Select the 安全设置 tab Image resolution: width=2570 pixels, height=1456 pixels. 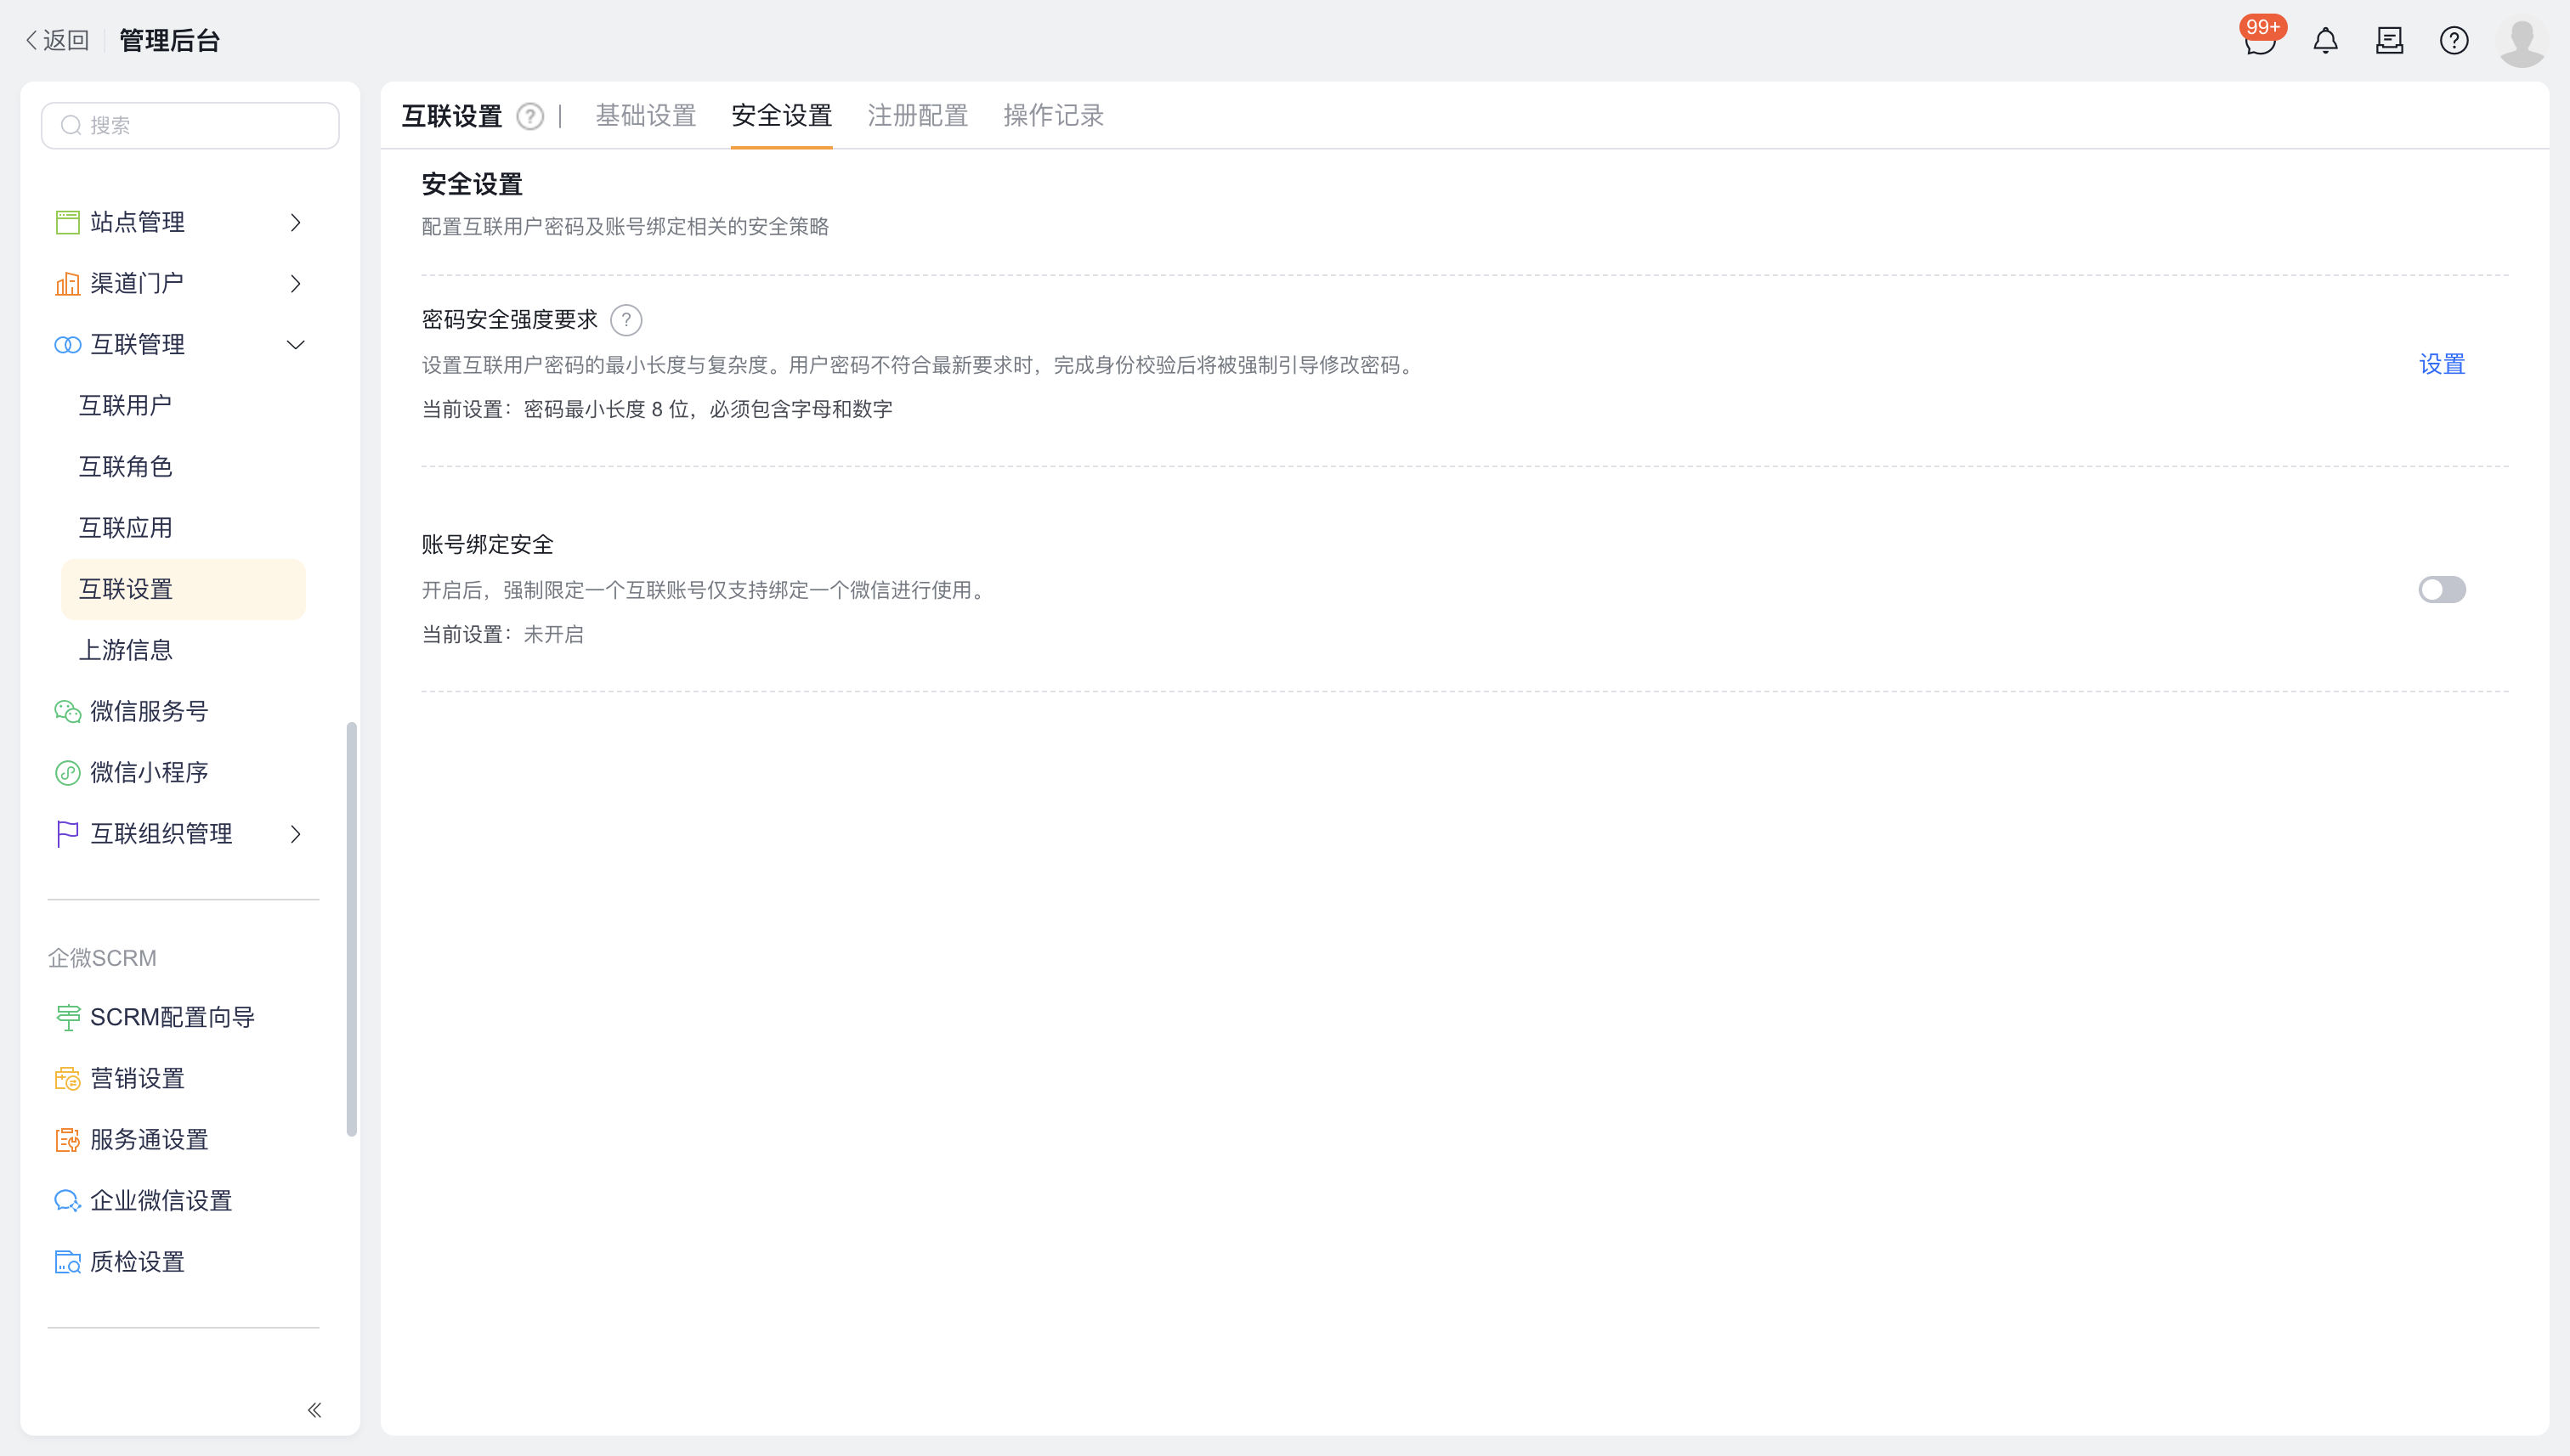tap(781, 116)
